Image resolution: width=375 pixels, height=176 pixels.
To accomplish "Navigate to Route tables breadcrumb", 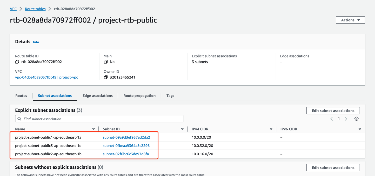I will click(35, 9).
